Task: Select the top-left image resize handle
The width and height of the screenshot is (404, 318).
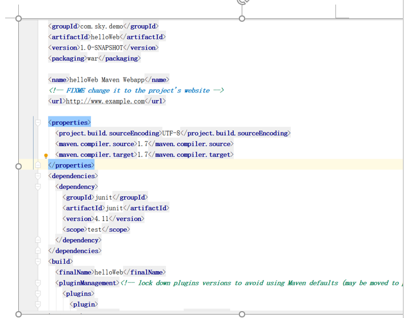Action: (x=18, y=18)
